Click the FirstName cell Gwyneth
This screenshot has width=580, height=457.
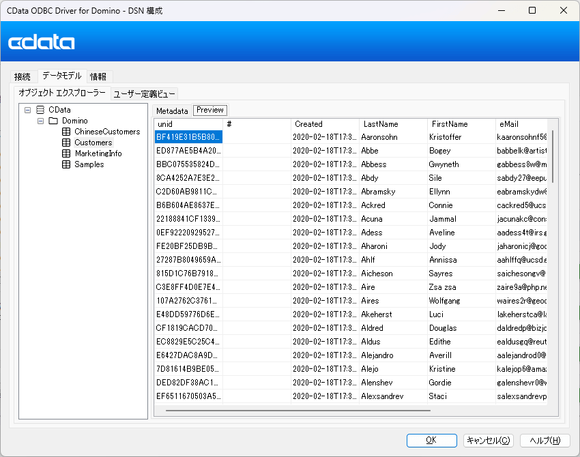pyautogui.click(x=461, y=164)
